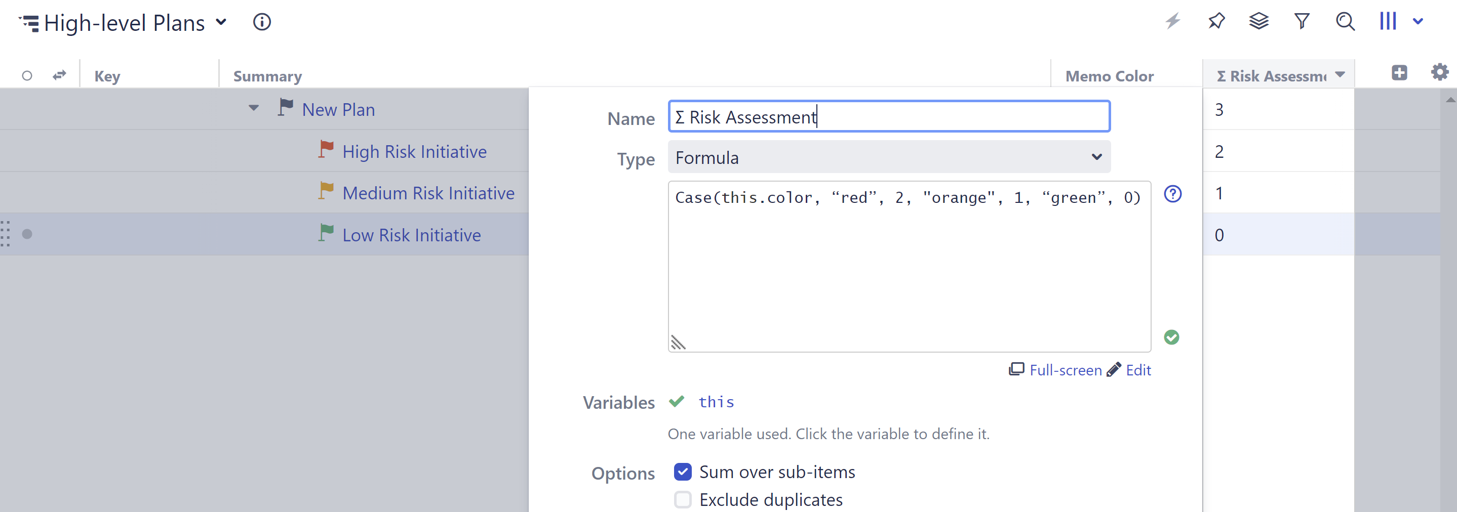This screenshot has width=1457, height=512.
Task: Click the Memo Color column header
Action: point(1109,76)
